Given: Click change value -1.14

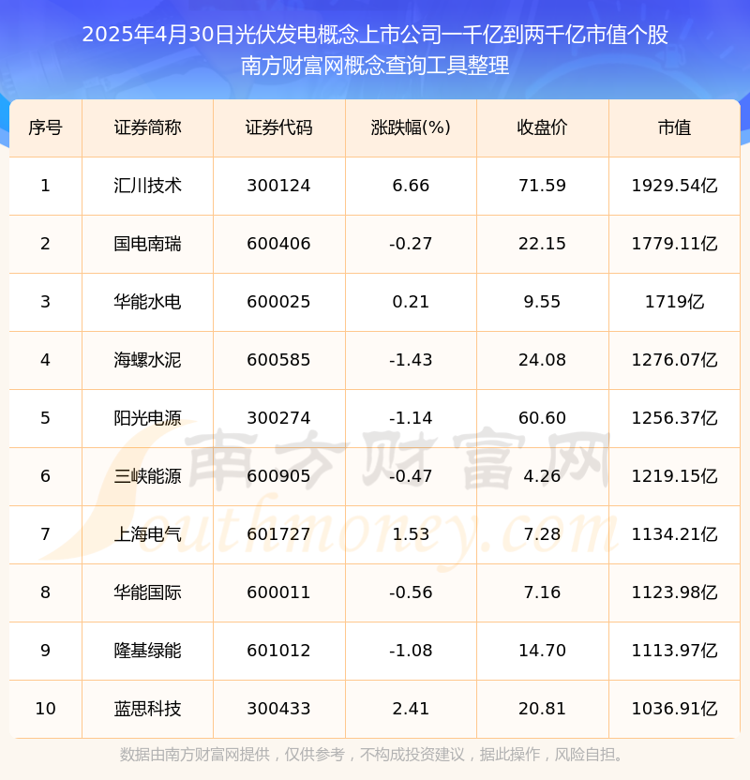Looking at the screenshot, I should (x=411, y=418).
